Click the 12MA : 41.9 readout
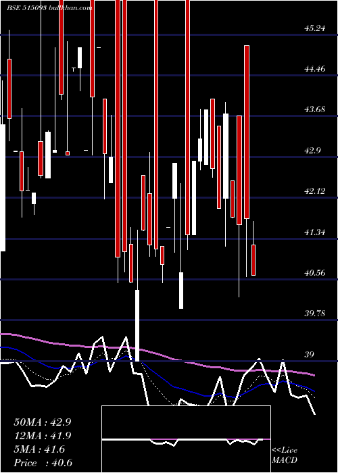Viewport: 338px width, 473px height. tap(43, 436)
